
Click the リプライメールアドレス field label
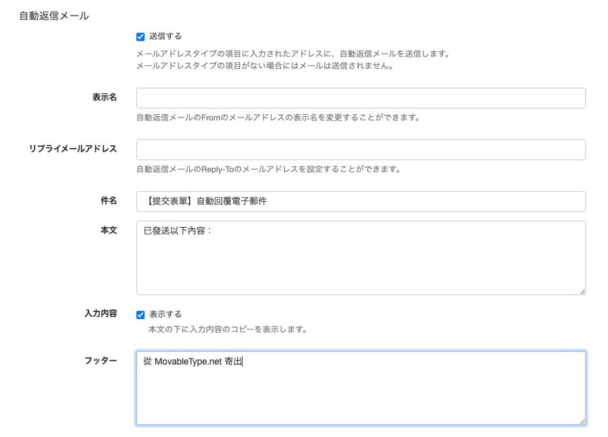[x=73, y=149]
